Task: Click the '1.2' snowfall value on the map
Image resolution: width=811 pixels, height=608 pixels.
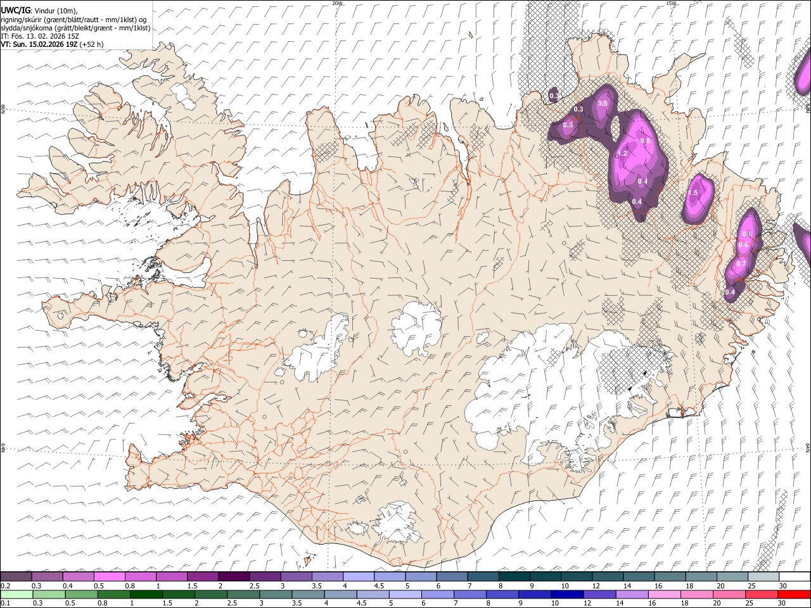Action: coord(622,153)
